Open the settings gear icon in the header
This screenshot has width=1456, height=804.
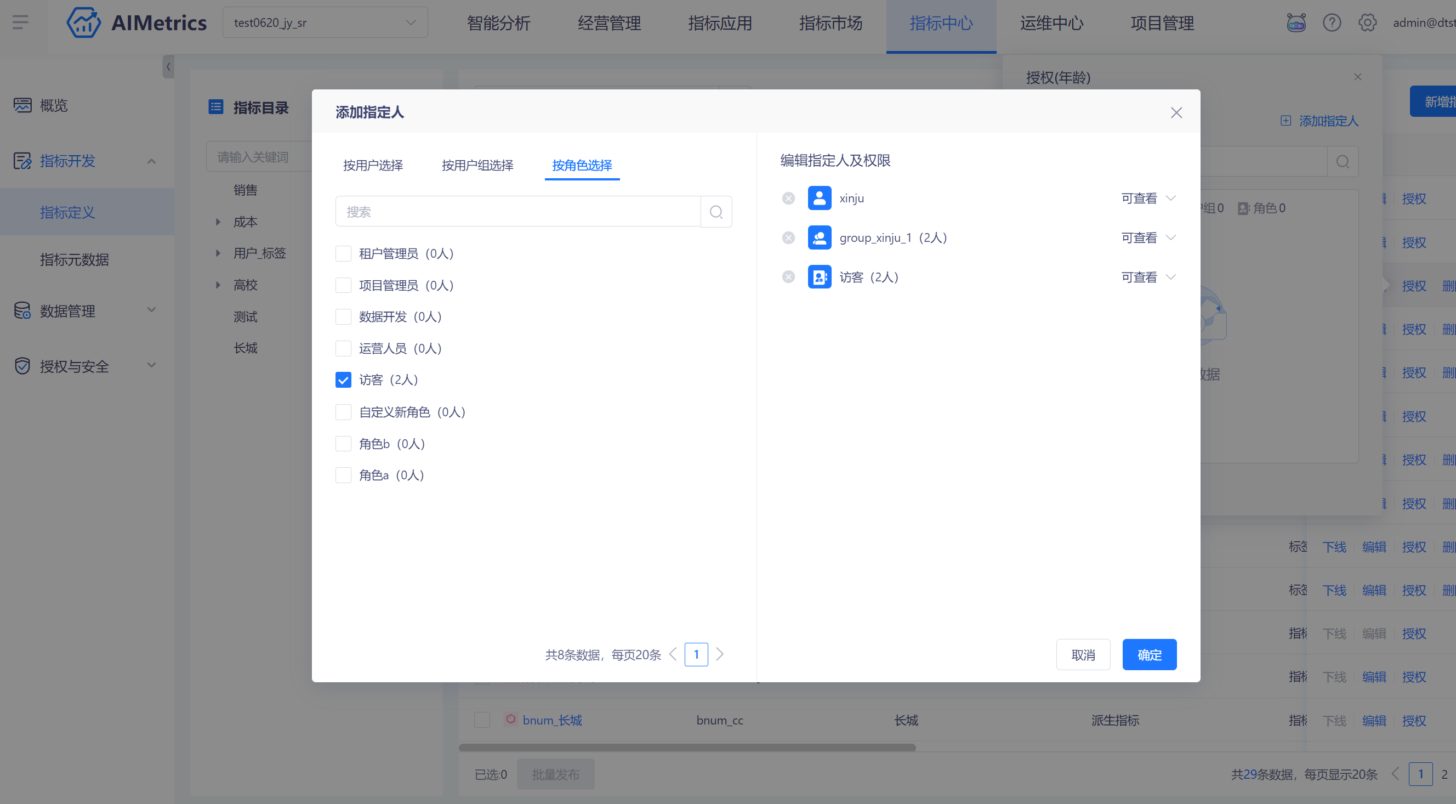[x=1367, y=22]
